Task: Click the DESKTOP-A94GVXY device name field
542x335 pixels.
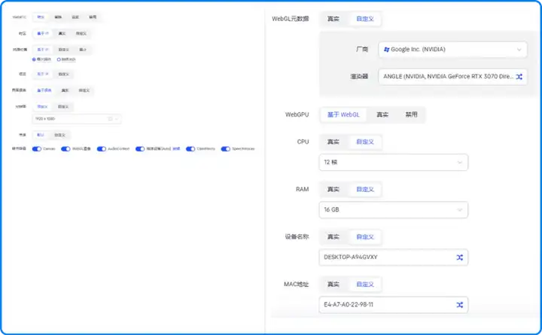Action: 384,257
